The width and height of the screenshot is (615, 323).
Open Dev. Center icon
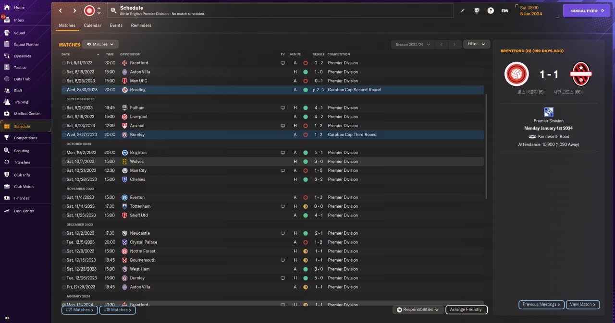coord(7,211)
